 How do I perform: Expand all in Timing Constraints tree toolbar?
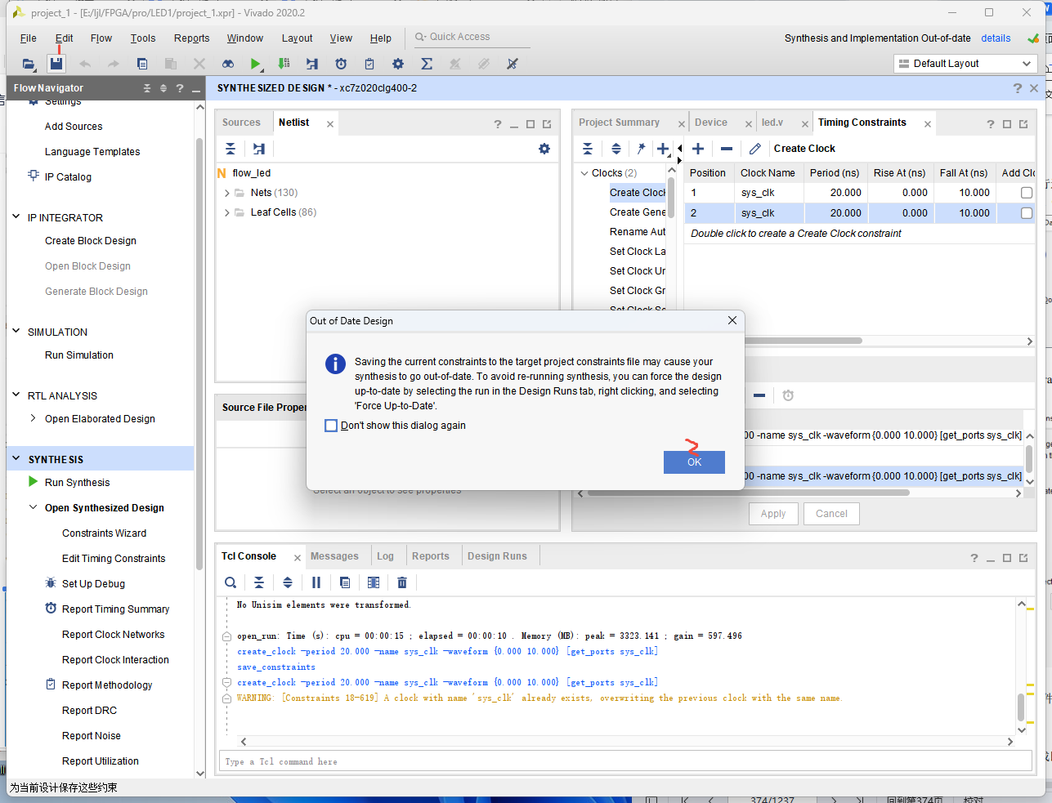point(616,149)
